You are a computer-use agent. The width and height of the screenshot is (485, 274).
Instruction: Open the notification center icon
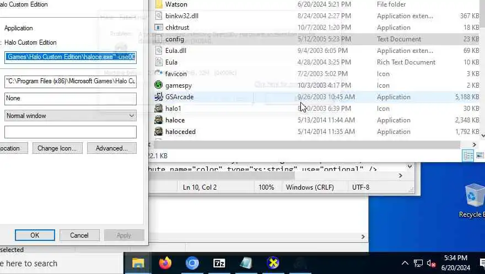(482, 263)
